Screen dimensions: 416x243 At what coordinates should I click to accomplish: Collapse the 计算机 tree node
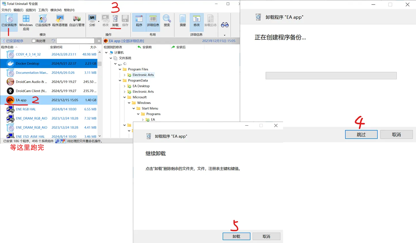106,53
